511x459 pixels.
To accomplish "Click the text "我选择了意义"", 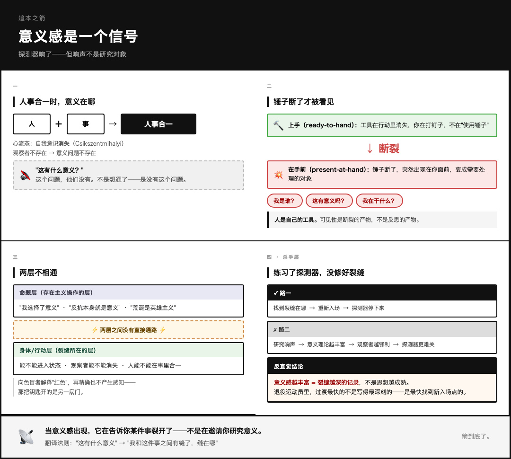I will pyautogui.click(x=39, y=308).
